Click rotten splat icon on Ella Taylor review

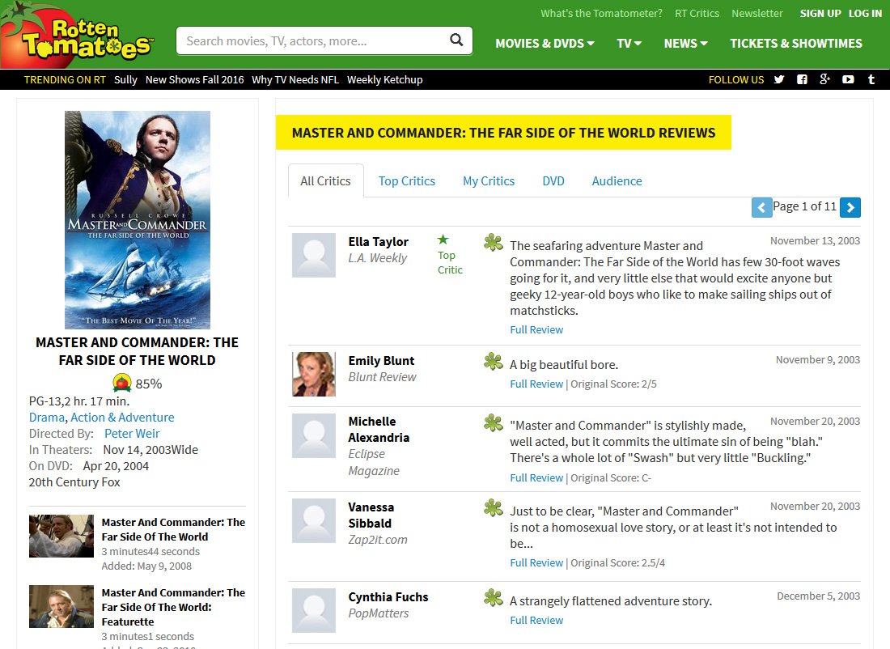coord(494,243)
